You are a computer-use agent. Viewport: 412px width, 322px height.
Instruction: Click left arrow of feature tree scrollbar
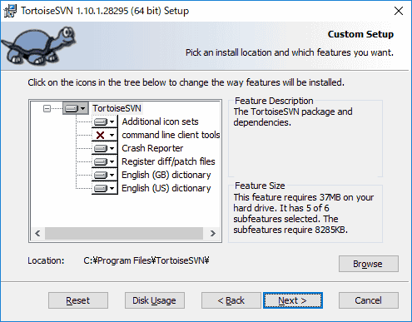tap(37, 233)
